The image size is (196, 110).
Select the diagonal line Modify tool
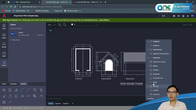pos(10,102)
